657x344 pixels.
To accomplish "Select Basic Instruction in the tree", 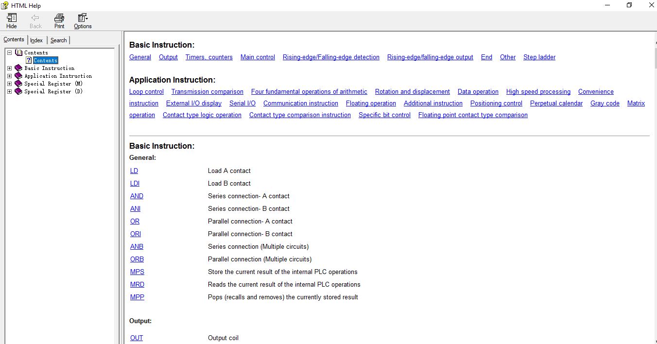I will click(x=50, y=68).
